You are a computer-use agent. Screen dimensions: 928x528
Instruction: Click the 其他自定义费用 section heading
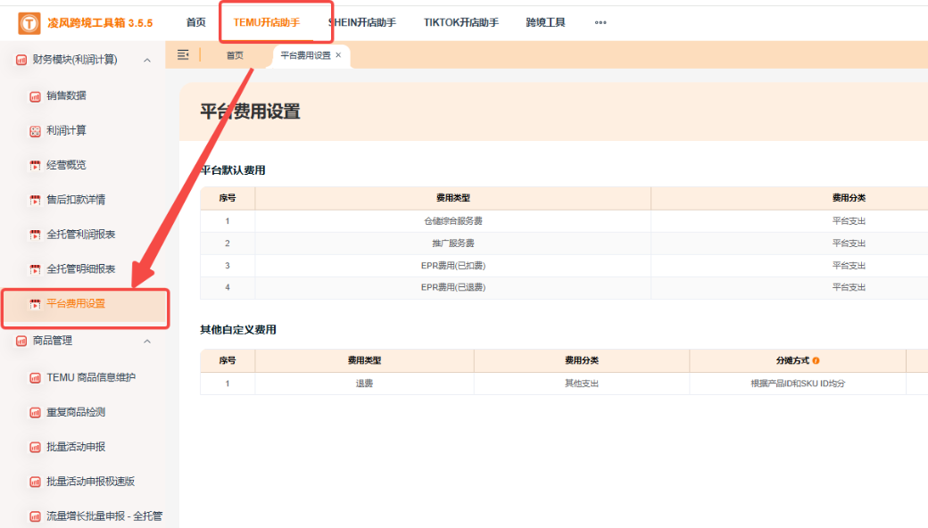[238, 330]
